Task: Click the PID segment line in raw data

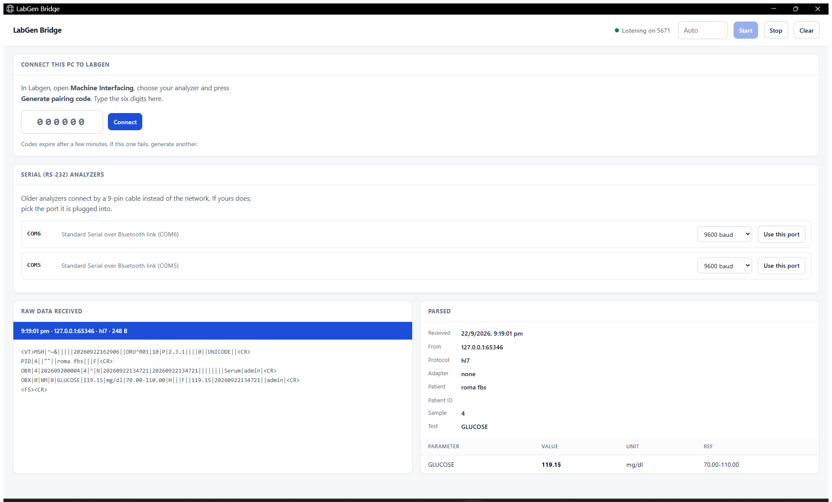Action: (67, 361)
